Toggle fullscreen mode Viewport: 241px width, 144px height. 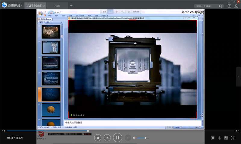(x=233, y=138)
